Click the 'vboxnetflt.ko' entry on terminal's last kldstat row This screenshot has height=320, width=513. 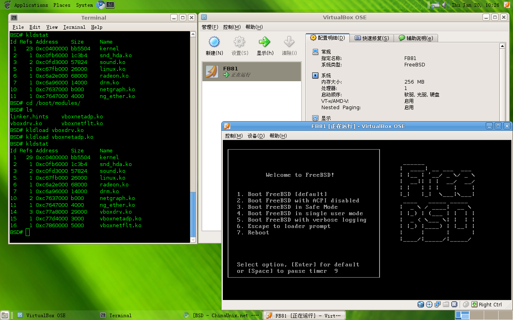[x=121, y=225]
